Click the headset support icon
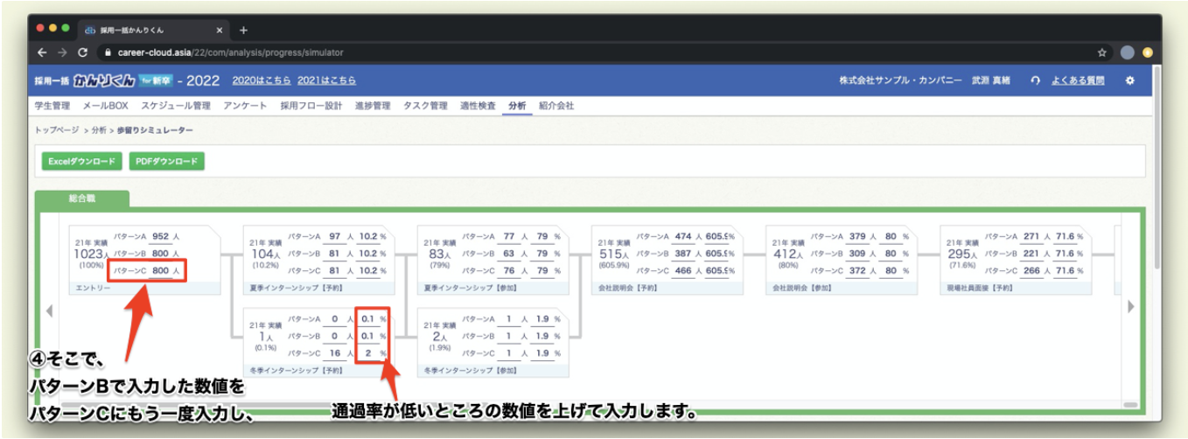The width and height of the screenshot is (1188, 439). (1035, 80)
